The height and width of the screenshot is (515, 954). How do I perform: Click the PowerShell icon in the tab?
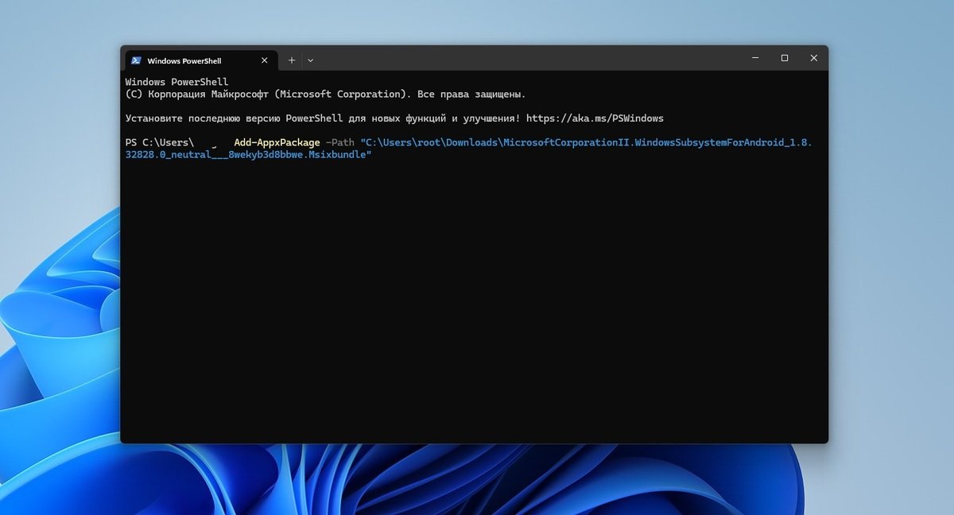pyautogui.click(x=137, y=60)
